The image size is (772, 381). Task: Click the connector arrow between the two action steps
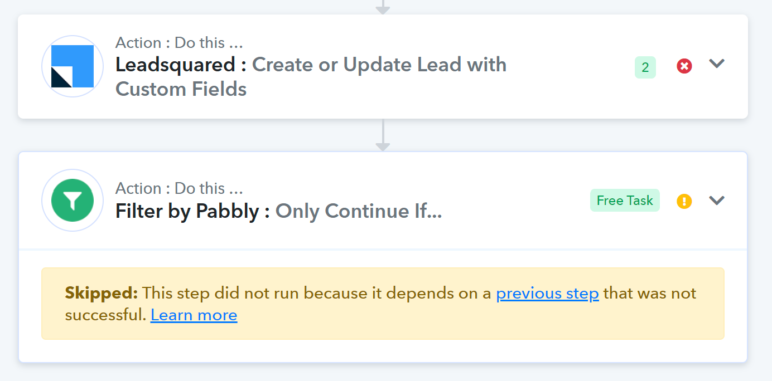click(x=383, y=135)
